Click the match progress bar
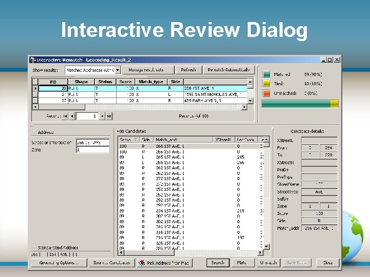The width and height of the screenshot is (370, 277). pos(300,104)
